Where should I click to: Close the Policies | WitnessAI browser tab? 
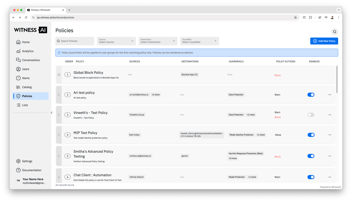click(x=63, y=10)
